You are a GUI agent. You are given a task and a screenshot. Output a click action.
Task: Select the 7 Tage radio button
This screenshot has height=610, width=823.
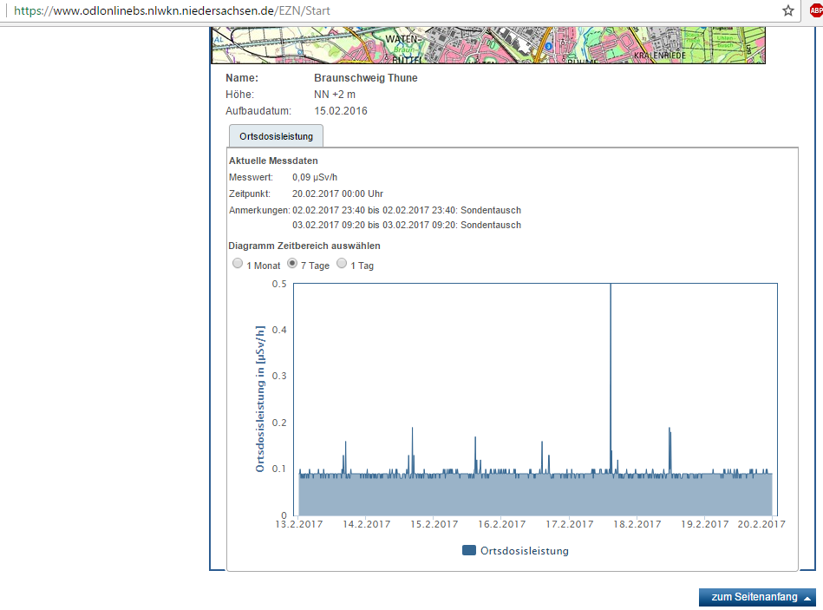pos(292,264)
